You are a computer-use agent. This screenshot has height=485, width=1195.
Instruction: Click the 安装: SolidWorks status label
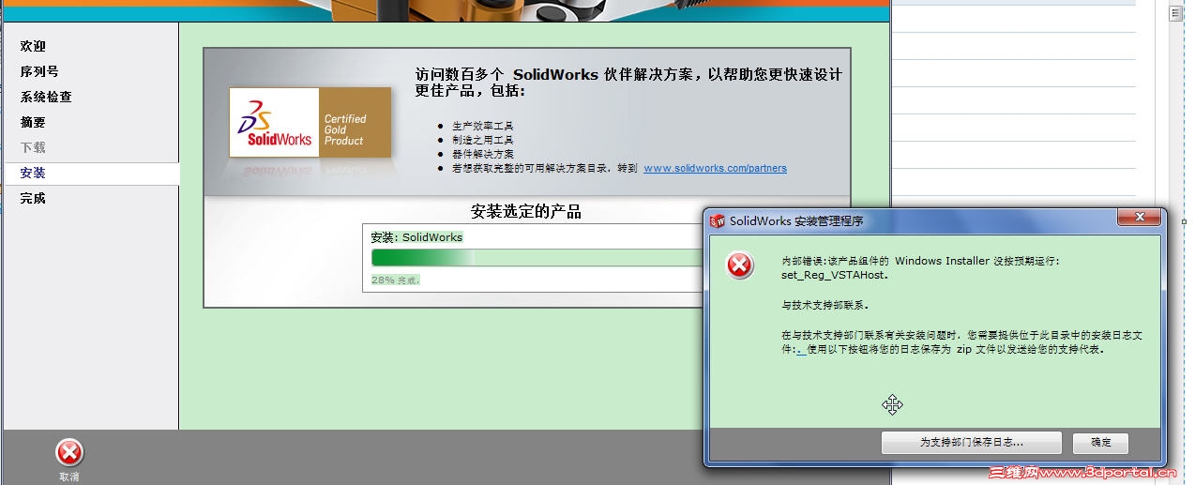[x=416, y=237]
